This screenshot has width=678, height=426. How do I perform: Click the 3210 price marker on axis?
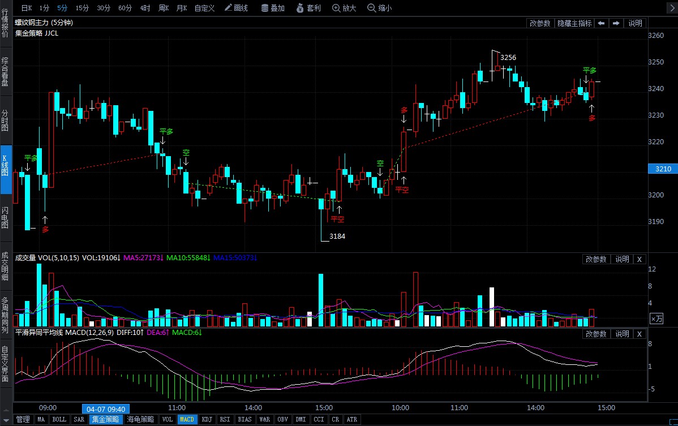(x=663, y=169)
